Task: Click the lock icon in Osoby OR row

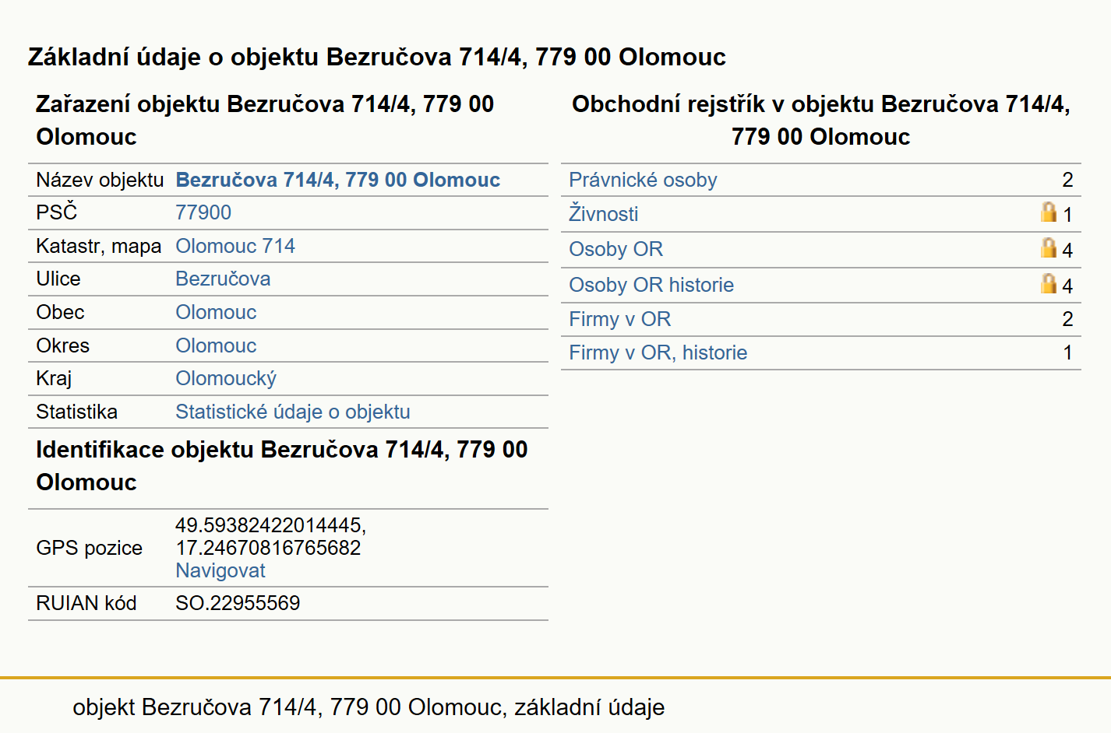Action: tap(1049, 248)
